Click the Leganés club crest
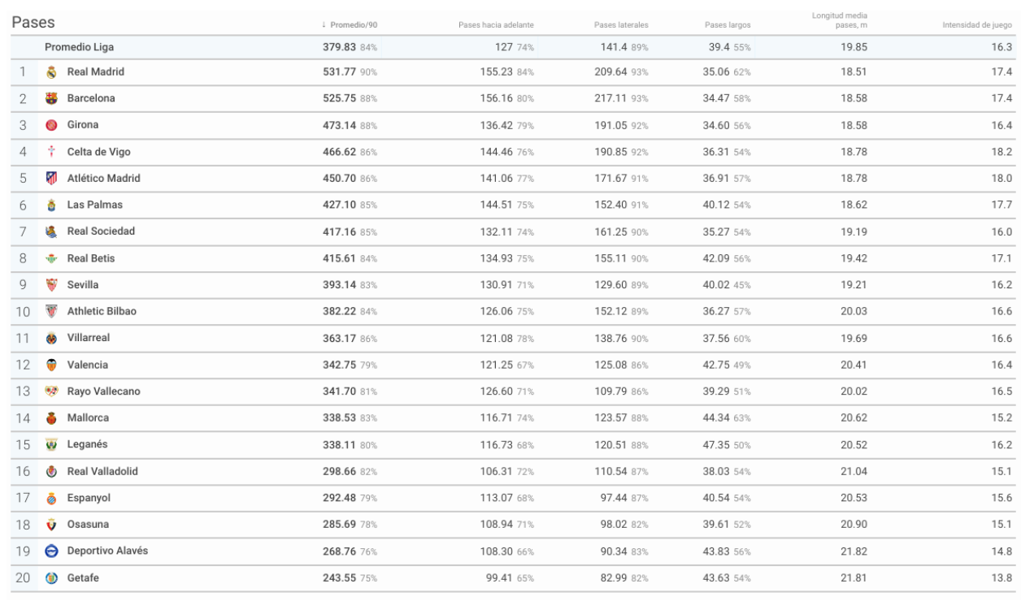The image size is (1034, 601). tap(51, 444)
